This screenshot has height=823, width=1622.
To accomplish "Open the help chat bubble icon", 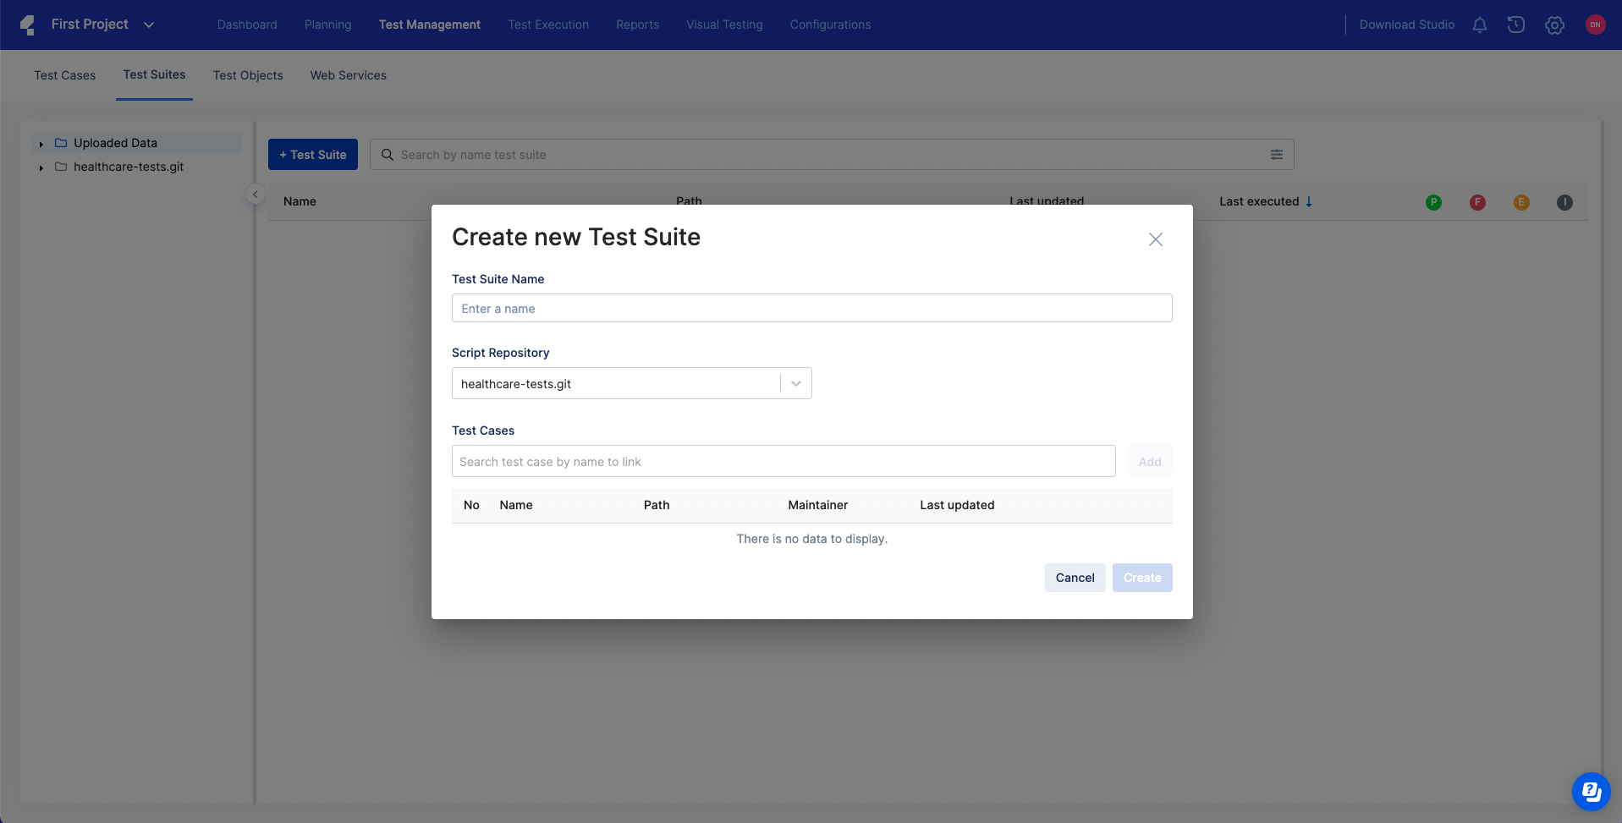I will point(1591,792).
